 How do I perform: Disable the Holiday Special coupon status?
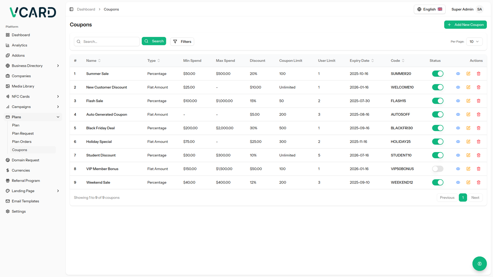coord(437,142)
